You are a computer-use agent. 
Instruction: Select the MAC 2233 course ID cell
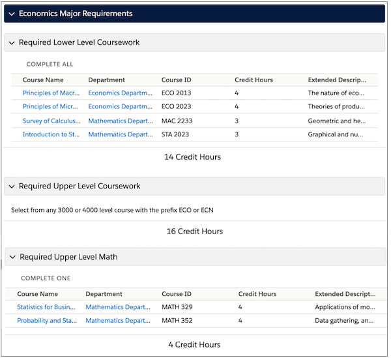coord(177,121)
